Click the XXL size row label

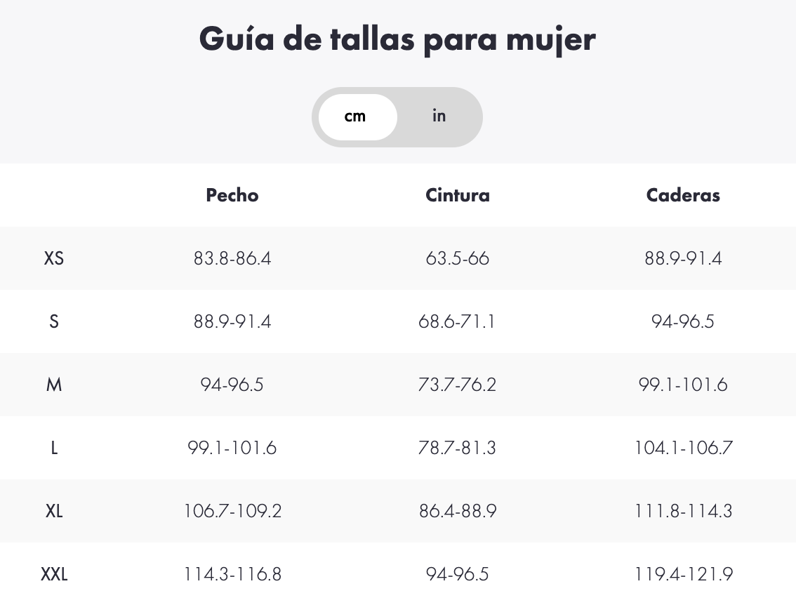pos(54,574)
